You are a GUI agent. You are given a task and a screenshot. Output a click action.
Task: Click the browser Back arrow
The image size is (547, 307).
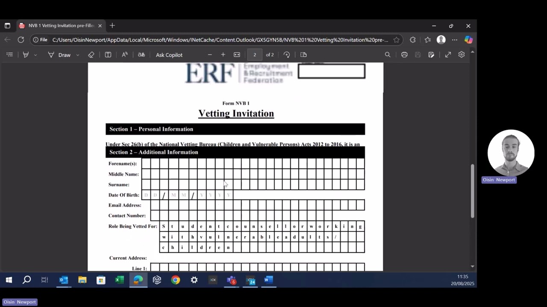(x=7, y=40)
